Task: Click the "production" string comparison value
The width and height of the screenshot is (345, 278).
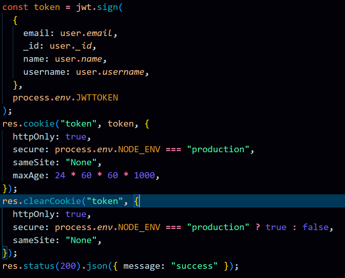Action: [218, 149]
